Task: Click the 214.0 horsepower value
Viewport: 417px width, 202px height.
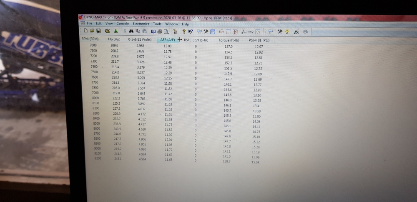Action: point(116,72)
